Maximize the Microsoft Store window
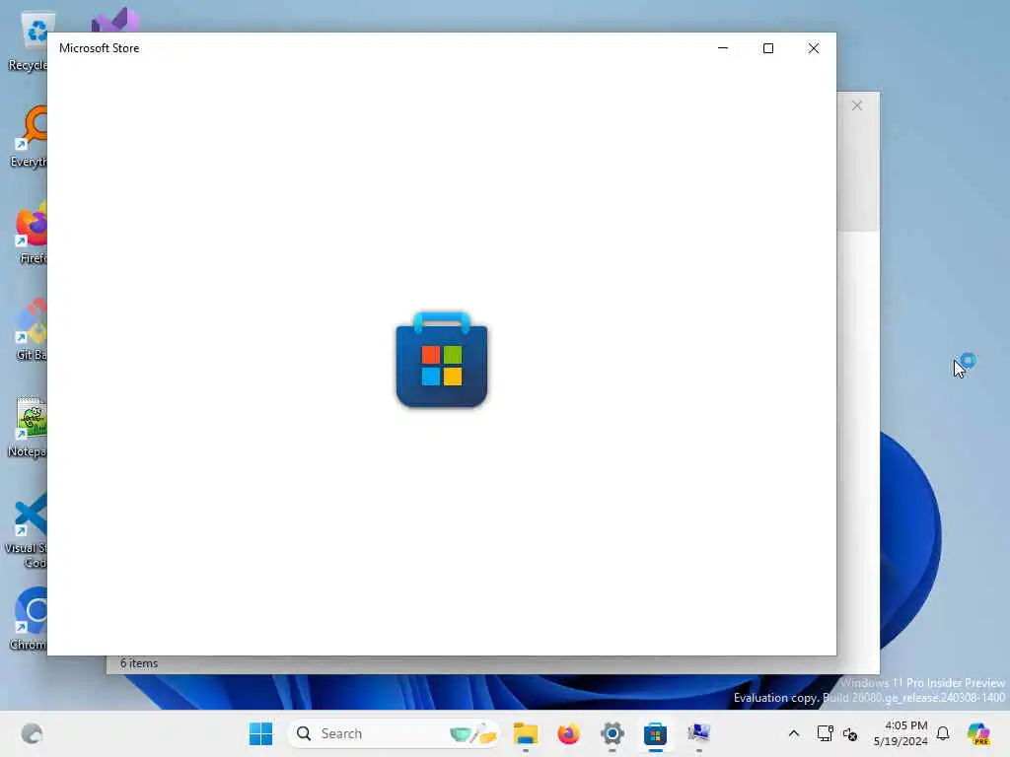Screen dimensions: 1010x757 click(767, 48)
